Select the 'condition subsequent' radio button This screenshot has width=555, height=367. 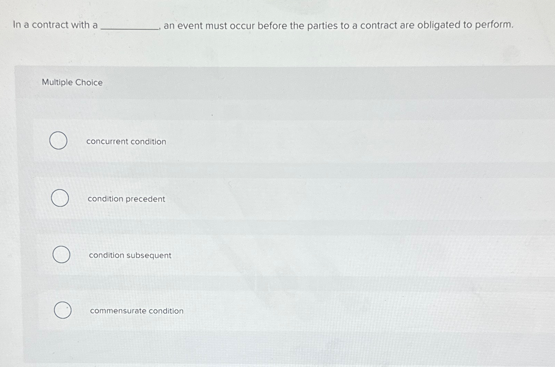[x=62, y=255]
